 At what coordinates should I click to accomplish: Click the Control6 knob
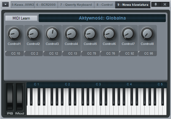coord(109,34)
